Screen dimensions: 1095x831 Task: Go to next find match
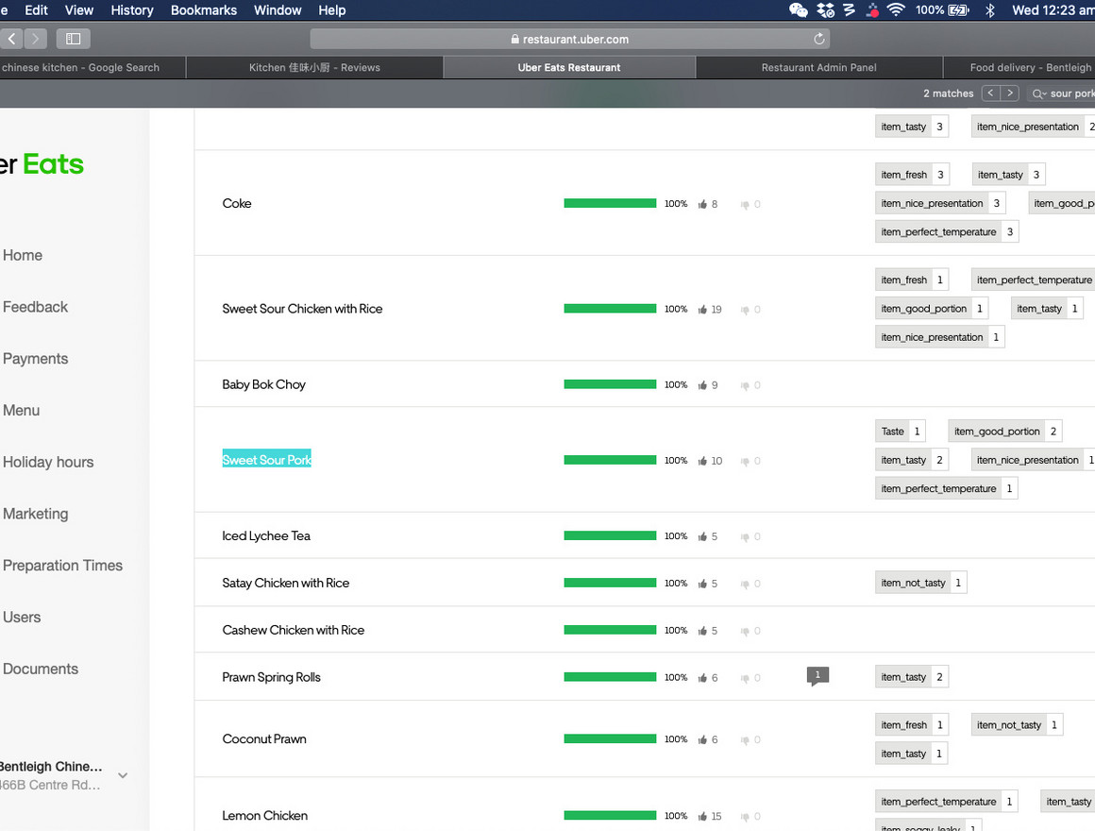pyautogui.click(x=1010, y=93)
